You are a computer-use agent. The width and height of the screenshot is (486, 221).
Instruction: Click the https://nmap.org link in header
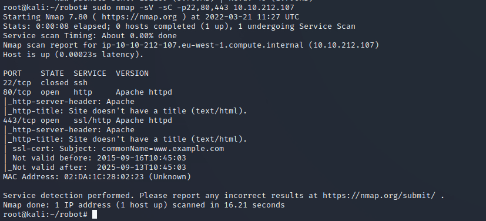click(x=139, y=17)
